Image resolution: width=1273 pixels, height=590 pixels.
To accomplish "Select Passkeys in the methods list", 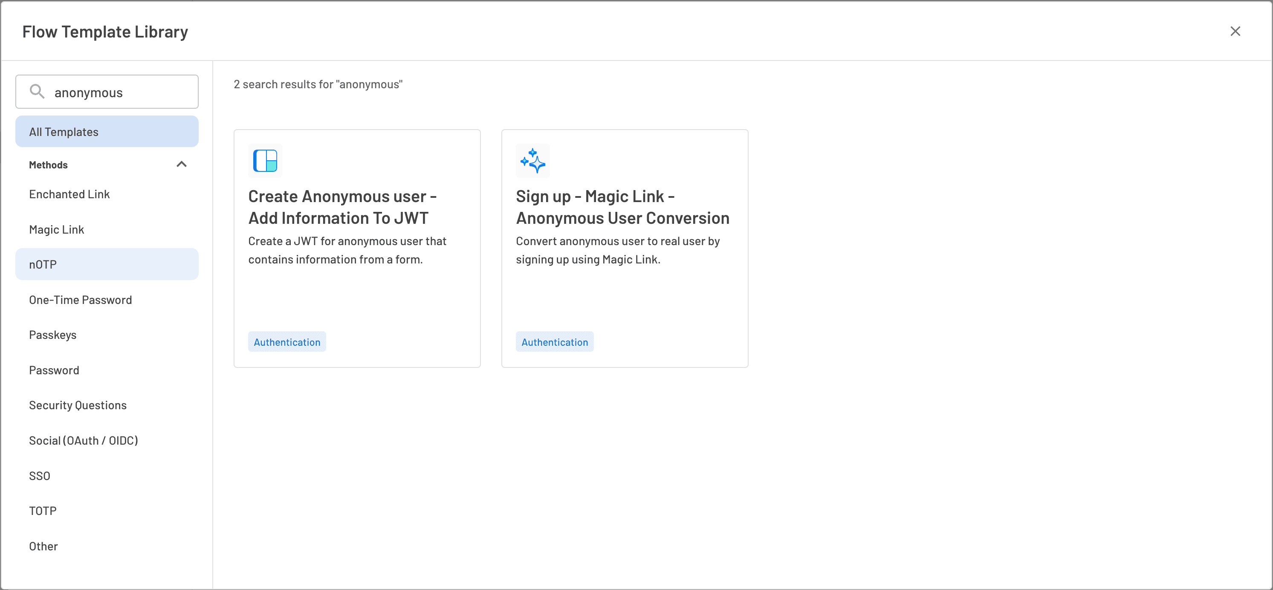I will pos(52,335).
